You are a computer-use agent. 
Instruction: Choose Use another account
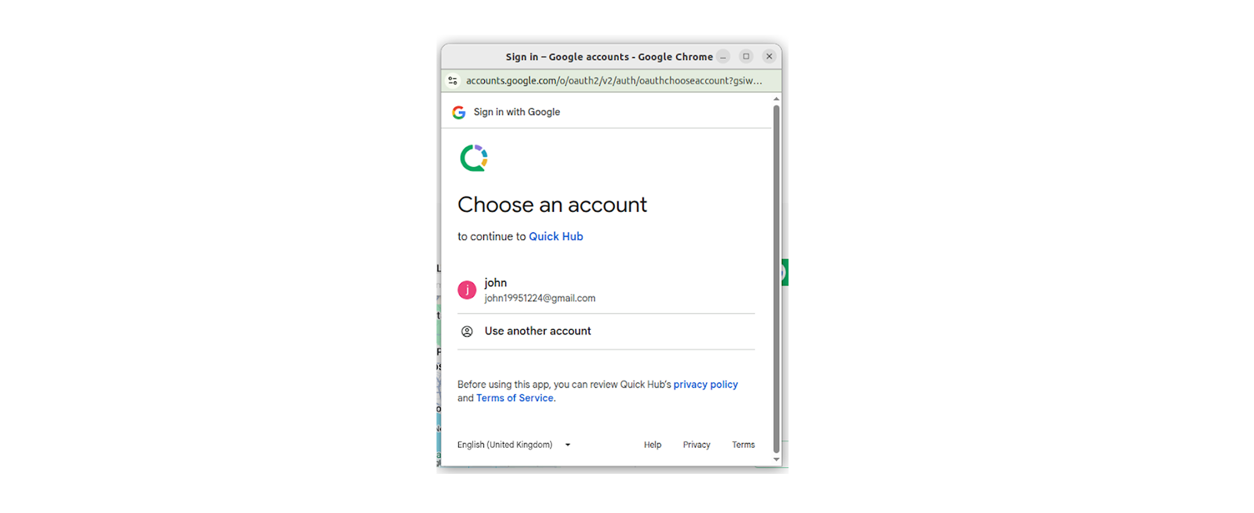coord(537,331)
